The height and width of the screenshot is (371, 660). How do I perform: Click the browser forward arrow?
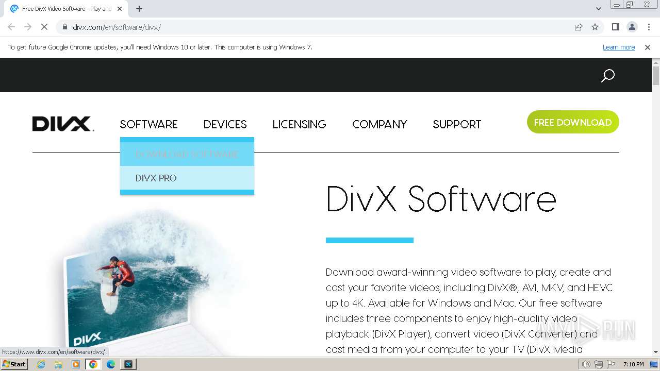pyautogui.click(x=28, y=27)
